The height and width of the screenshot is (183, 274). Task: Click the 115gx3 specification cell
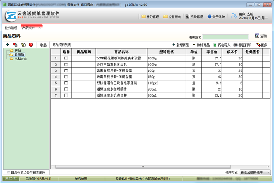click(x=166, y=83)
